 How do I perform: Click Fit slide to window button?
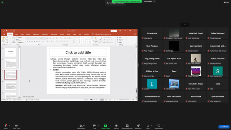coord(136,100)
